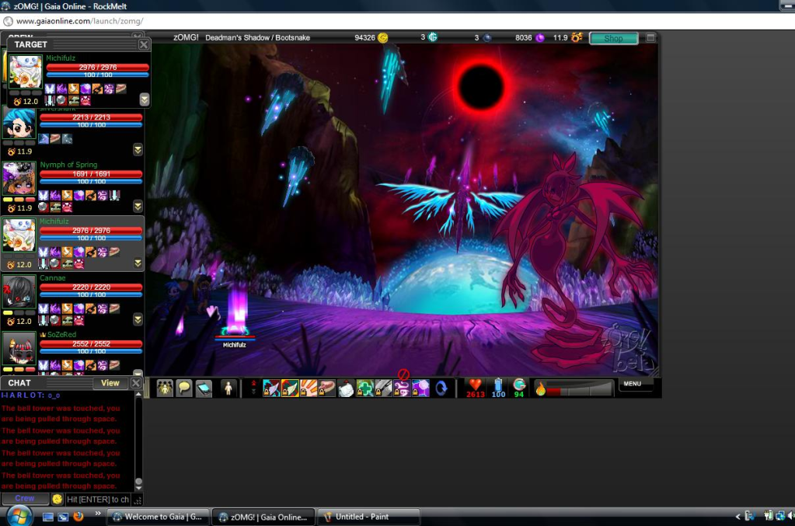
Task: Click the chat panel scrollbar thumb
Action: (138, 482)
